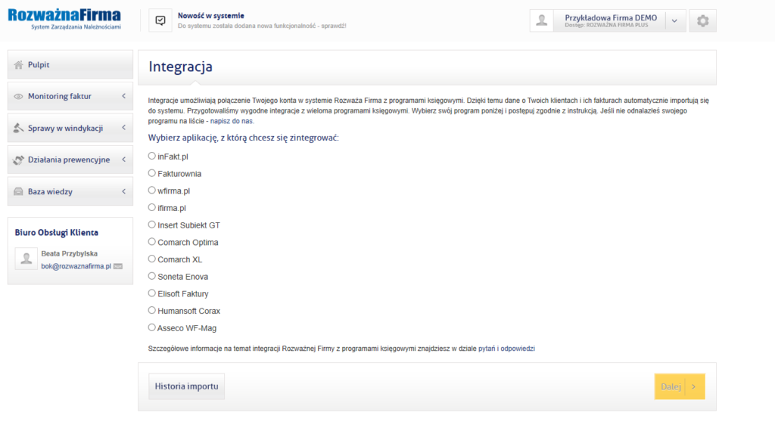This screenshot has height=431, width=775.
Task: Expand the Sprawy w windykacji chevron
Action: 123,128
